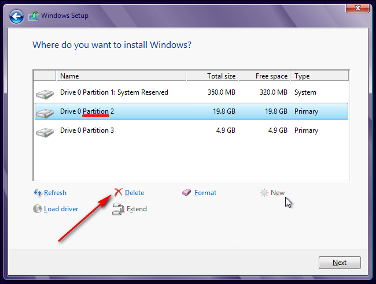Image resolution: width=376 pixels, height=284 pixels.
Task: Sort by the Name column header
Action: coord(120,76)
